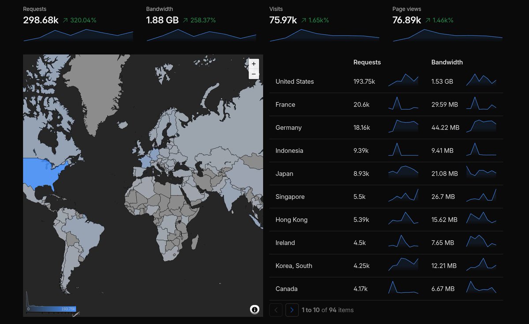
Task: Select the Korea, South row label
Action: (294, 266)
